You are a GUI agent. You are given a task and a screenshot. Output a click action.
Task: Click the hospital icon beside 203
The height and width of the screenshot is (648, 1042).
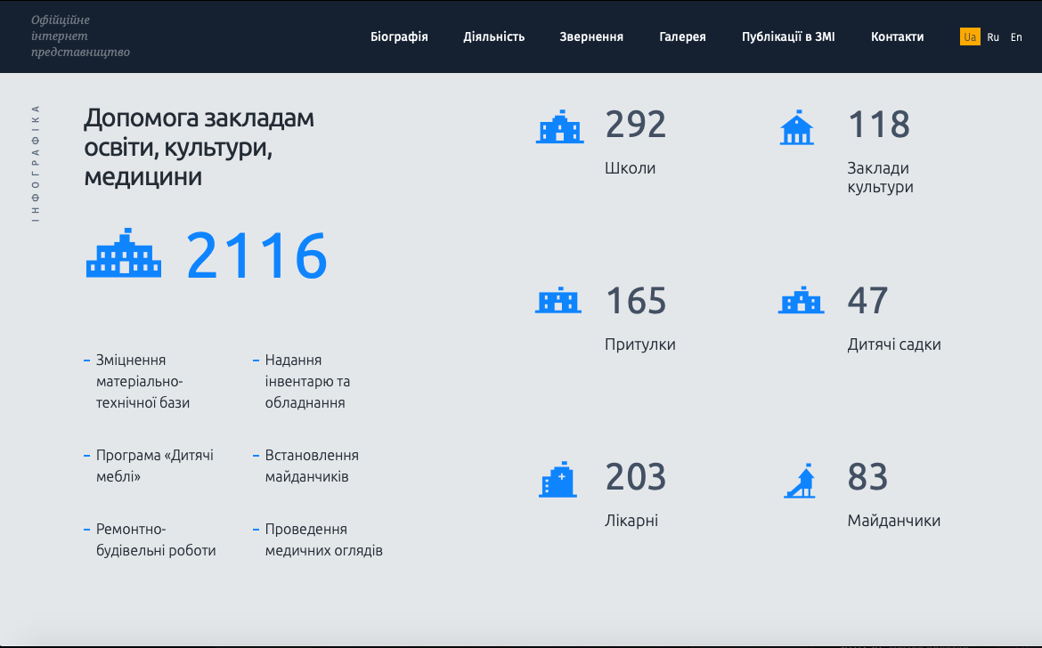coord(558,480)
